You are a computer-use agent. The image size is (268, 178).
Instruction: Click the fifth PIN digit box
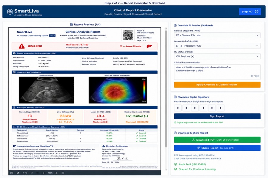(x=212, y=108)
